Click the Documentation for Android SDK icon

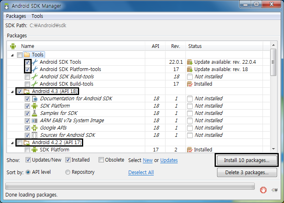click(34, 99)
